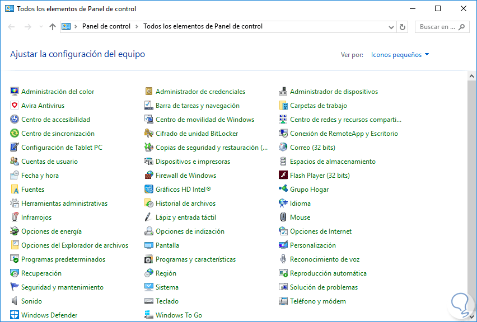477x322 pixels.
Task: Click the Avira Antivirus shield icon
Action: click(15, 106)
